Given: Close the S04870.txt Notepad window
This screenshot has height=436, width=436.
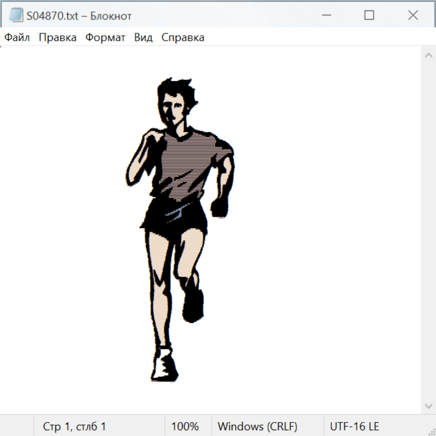Looking at the screenshot, I should 413,16.
